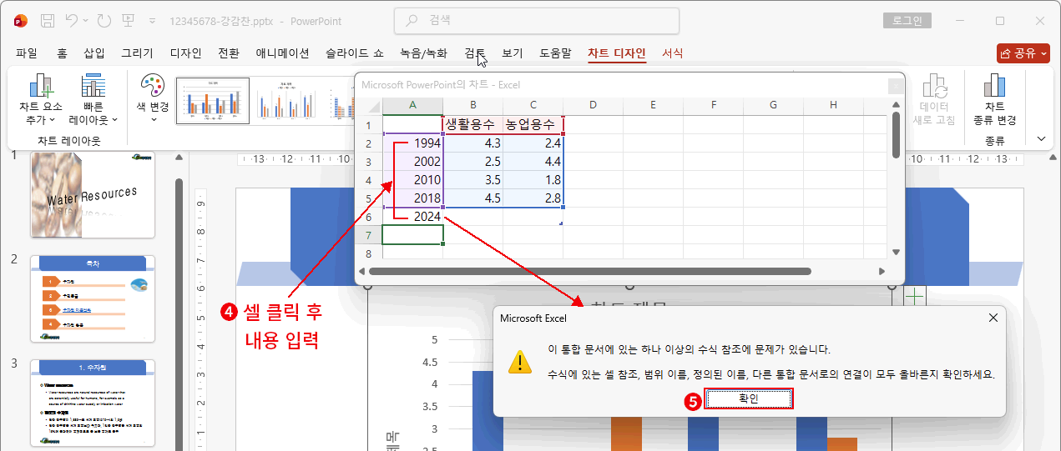The height and width of the screenshot is (451, 1061).
Task: Click cell with value 4.3
Action: click(x=472, y=143)
